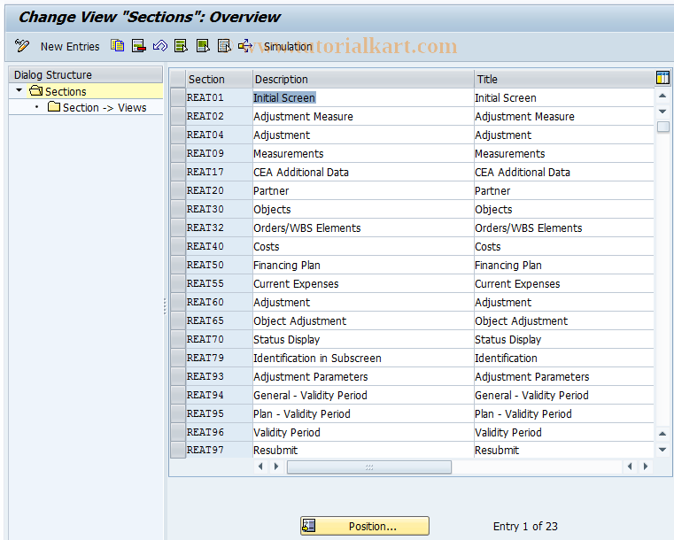Click the Objects title cell
The width and height of the screenshot is (674, 540).
click(x=564, y=209)
